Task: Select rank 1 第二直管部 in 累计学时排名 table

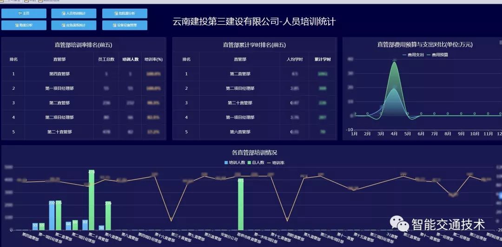Action: (x=255, y=73)
